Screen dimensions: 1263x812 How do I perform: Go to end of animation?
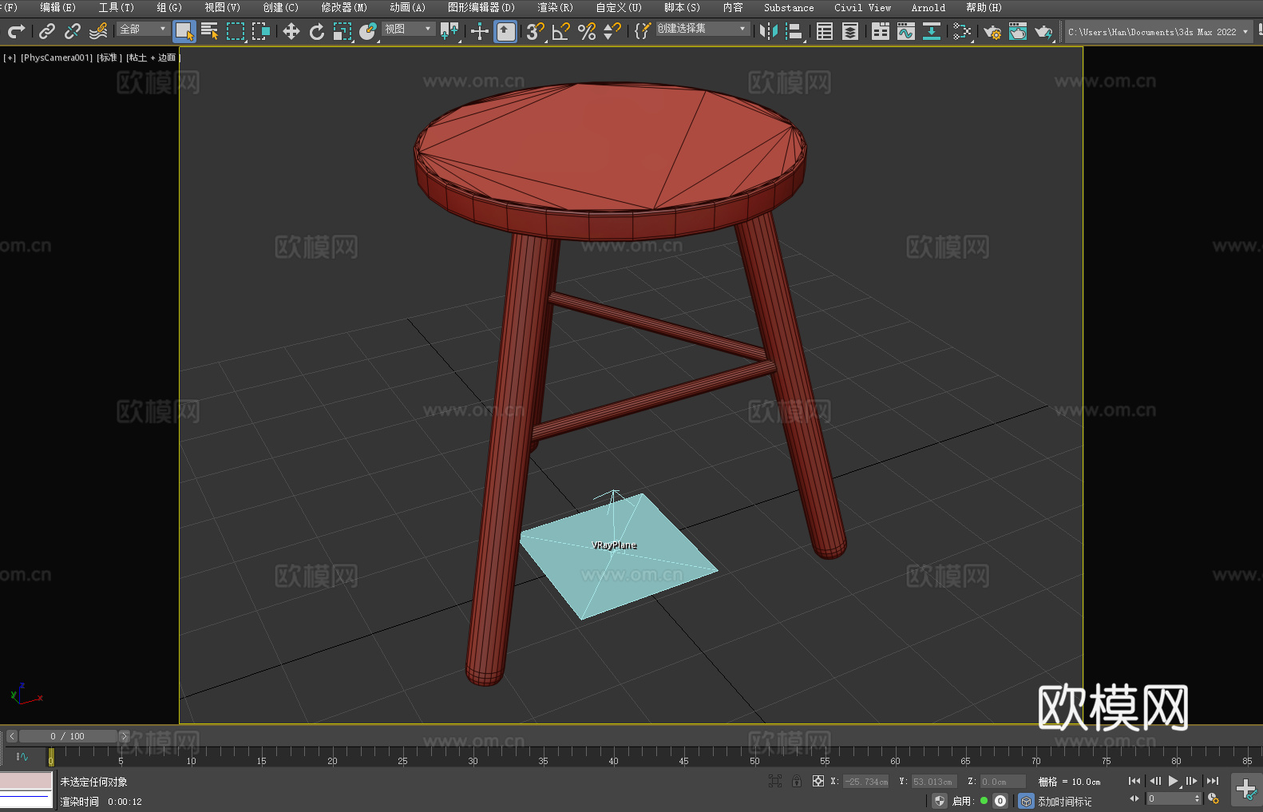[1213, 781]
